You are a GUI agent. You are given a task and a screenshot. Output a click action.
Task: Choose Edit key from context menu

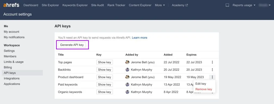tap(201, 84)
